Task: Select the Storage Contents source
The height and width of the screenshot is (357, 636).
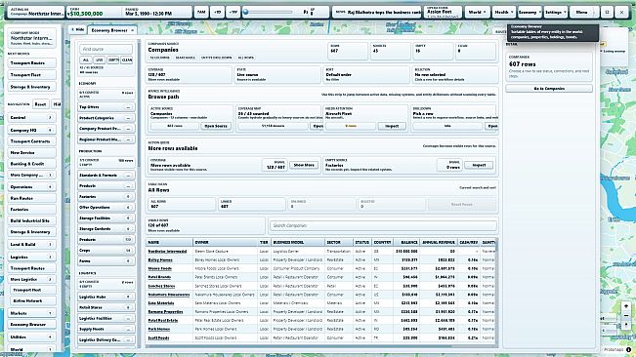Action: coord(106,228)
